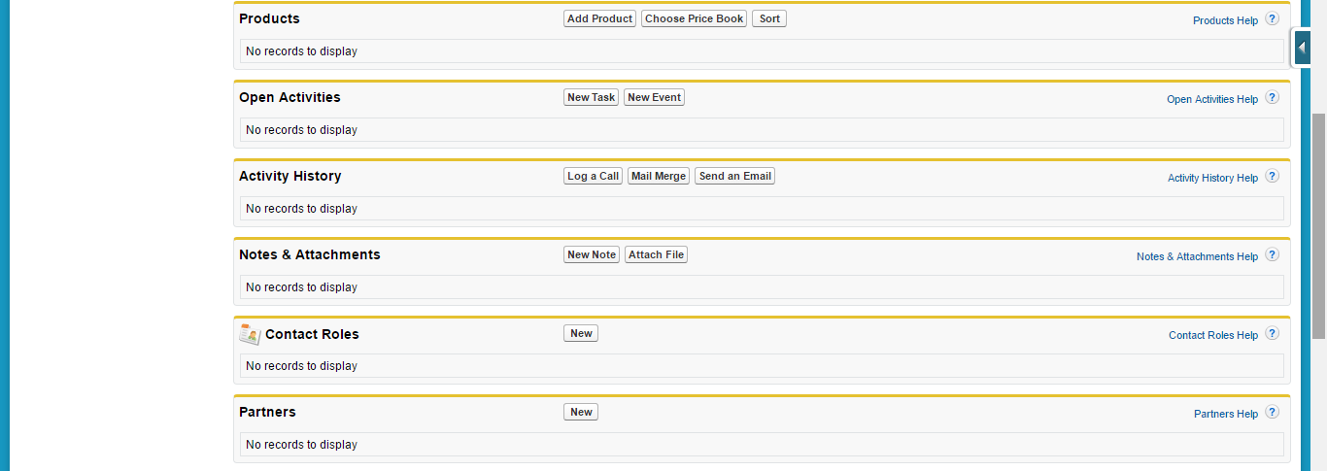Create a New Task

(x=592, y=97)
